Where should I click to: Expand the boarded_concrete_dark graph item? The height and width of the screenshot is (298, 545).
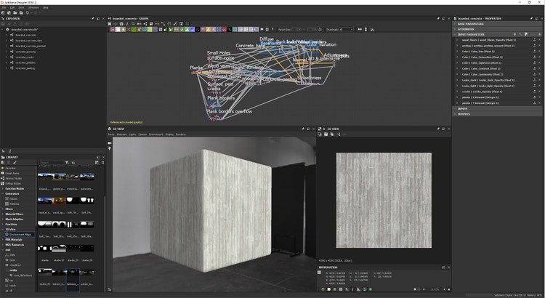click(7, 40)
